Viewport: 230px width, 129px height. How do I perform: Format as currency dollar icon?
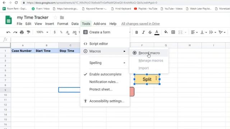coord(55,32)
